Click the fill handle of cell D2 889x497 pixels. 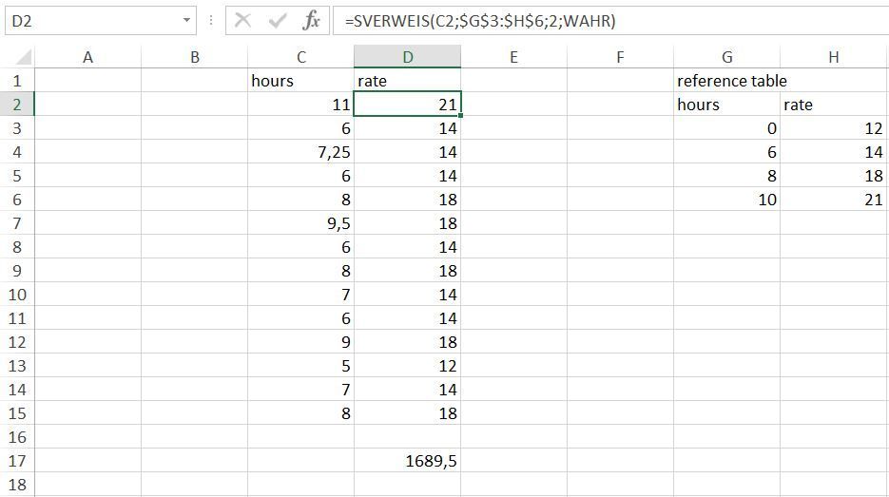[x=461, y=116]
